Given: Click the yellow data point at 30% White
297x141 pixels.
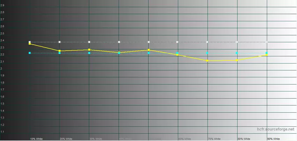Looking at the screenshot, I should pos(89,50).
